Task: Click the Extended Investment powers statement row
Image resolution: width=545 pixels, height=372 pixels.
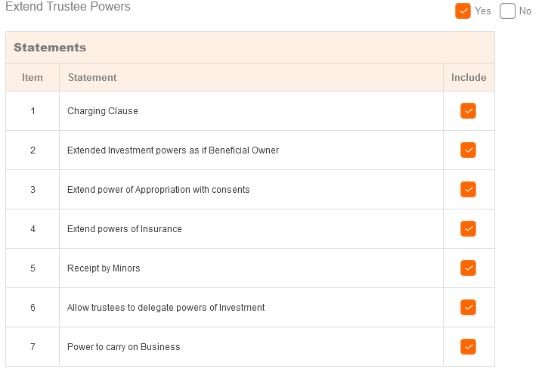Action: (x=173, y=150)
